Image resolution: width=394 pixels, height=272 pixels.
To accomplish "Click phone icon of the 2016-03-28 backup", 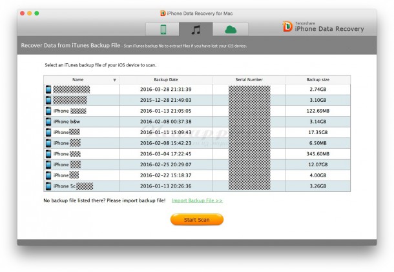I will 48,89.
